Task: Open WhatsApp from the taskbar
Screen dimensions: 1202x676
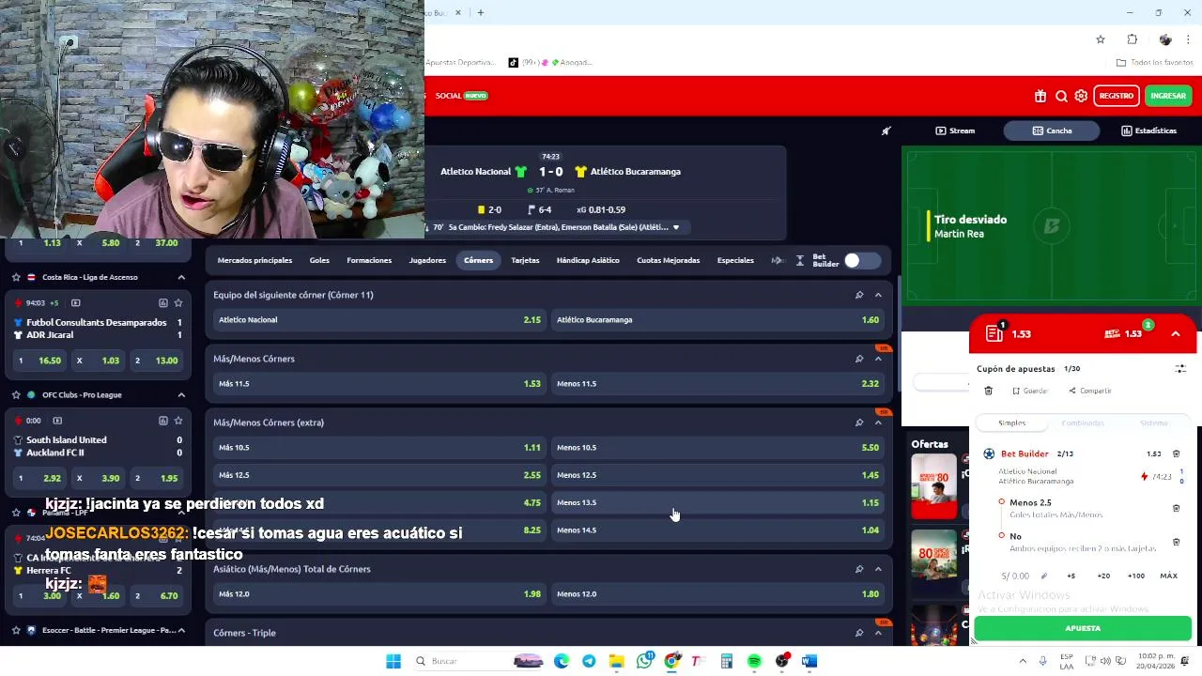Action: (644, 661)
